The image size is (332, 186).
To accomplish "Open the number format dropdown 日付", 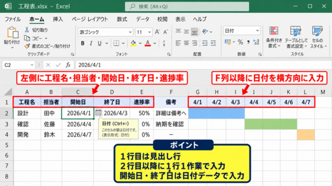I will (x=257, y=31).
